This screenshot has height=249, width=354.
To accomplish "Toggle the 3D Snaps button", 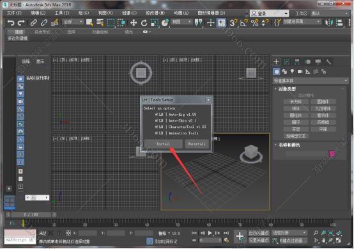I will coord(233,22).
